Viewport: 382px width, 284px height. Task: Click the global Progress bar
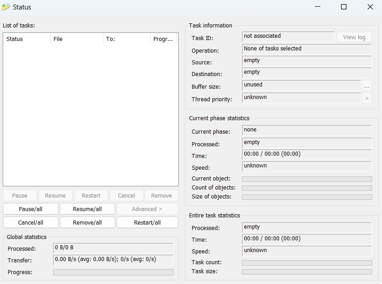tap(113, 272)
